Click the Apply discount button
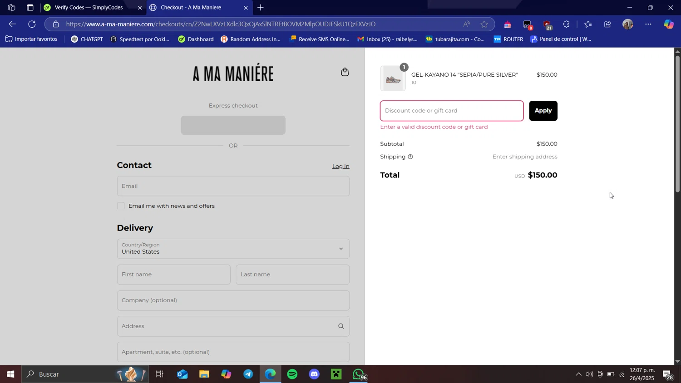 (x=543, y=111)
